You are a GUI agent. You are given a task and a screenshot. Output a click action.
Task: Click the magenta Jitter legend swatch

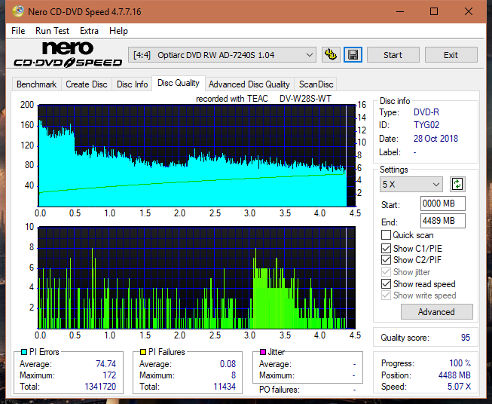point(263,352)
